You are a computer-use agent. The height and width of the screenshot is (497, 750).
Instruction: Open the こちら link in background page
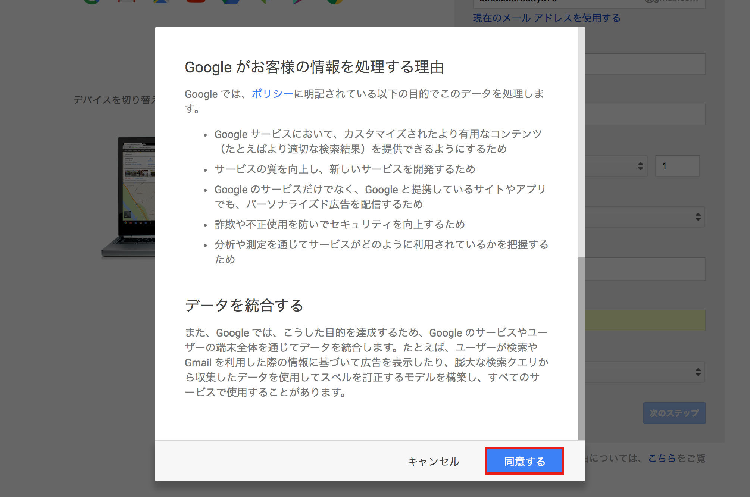click(x=662, y=458)
